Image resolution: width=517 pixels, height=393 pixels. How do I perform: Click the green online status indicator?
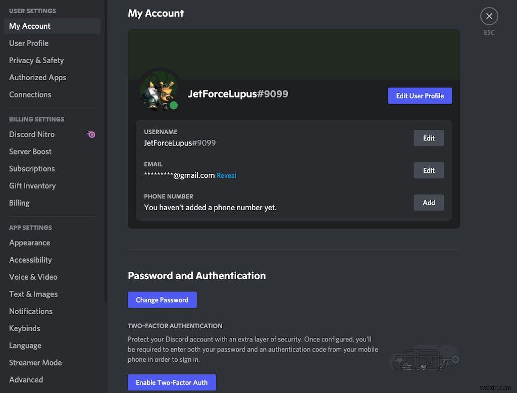tap(174, 106)
